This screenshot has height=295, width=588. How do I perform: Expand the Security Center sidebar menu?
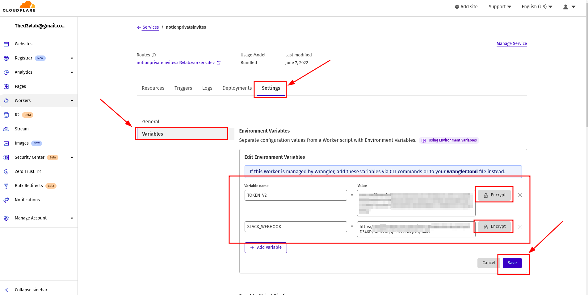click(x=72, y=158)
